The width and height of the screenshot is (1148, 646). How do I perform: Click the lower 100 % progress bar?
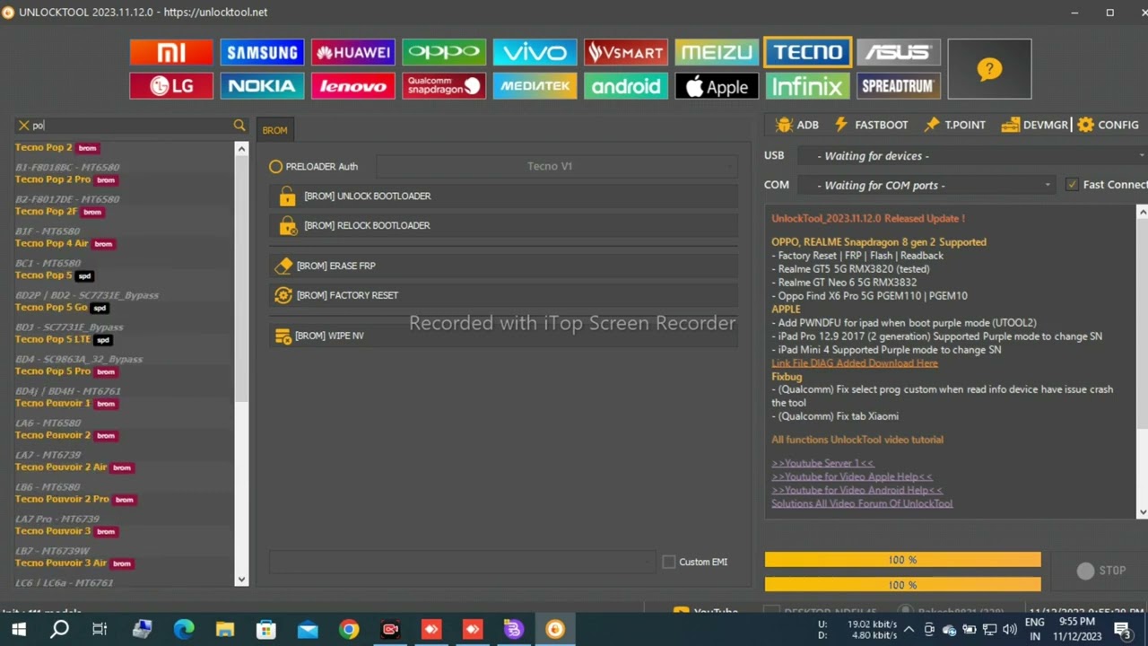coord(902,585)
